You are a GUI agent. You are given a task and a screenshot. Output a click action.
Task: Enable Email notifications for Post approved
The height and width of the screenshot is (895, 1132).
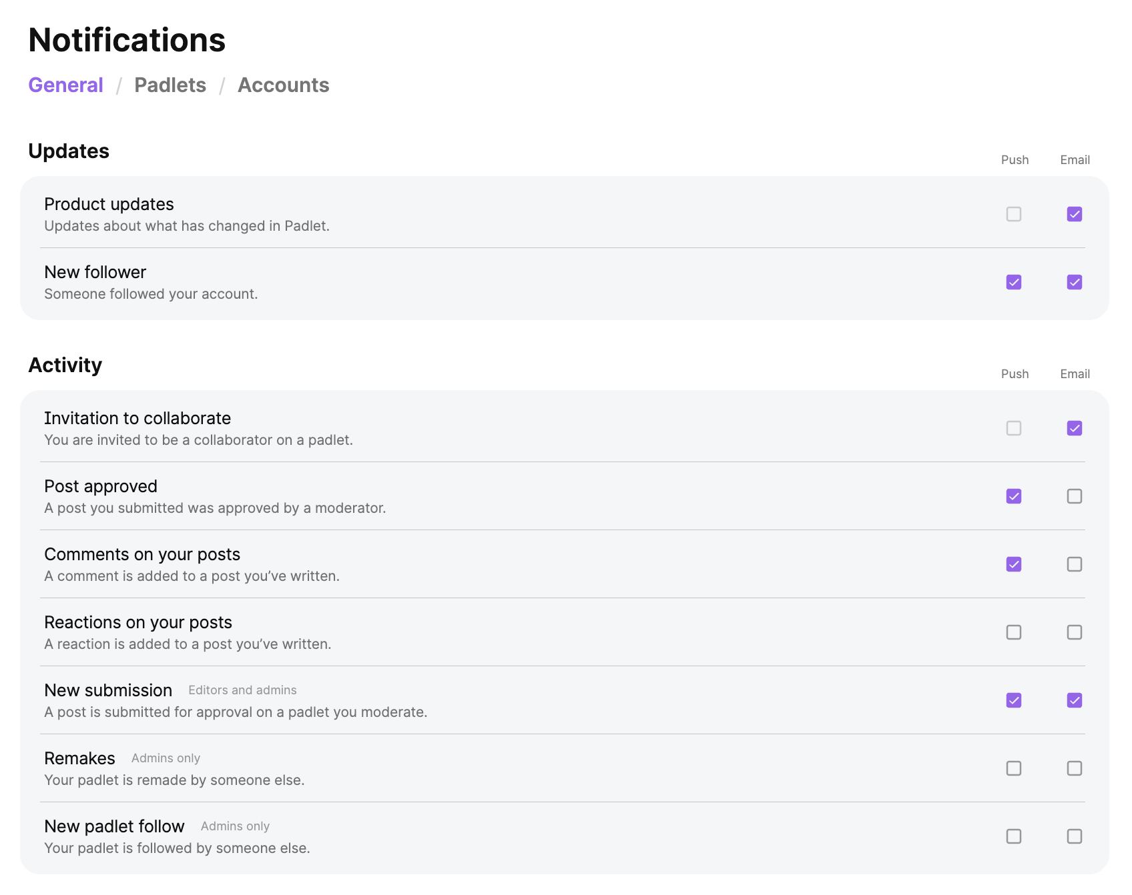(1075, 496)
